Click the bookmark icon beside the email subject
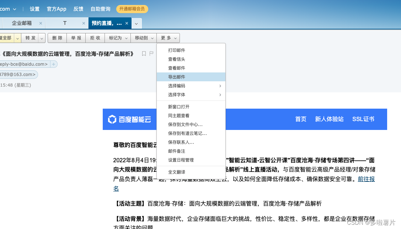 (144, 54)
